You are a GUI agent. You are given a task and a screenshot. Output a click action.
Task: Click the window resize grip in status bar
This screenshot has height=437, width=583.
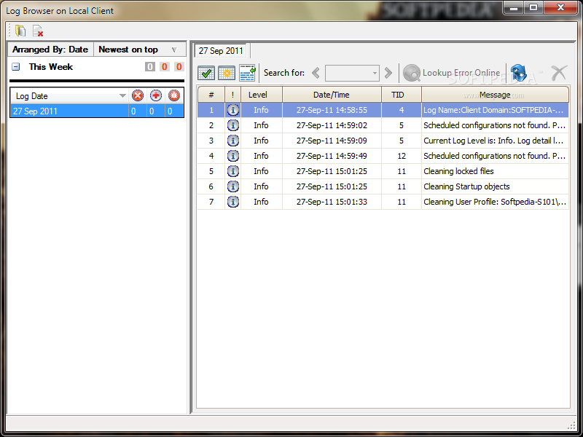(572, 425)
